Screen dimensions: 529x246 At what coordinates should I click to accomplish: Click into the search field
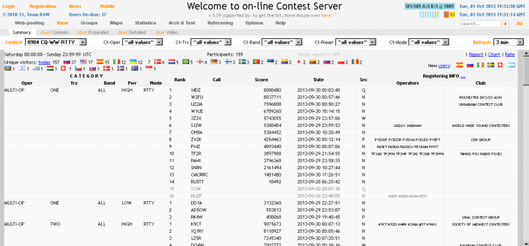click(x=481, y=24)
